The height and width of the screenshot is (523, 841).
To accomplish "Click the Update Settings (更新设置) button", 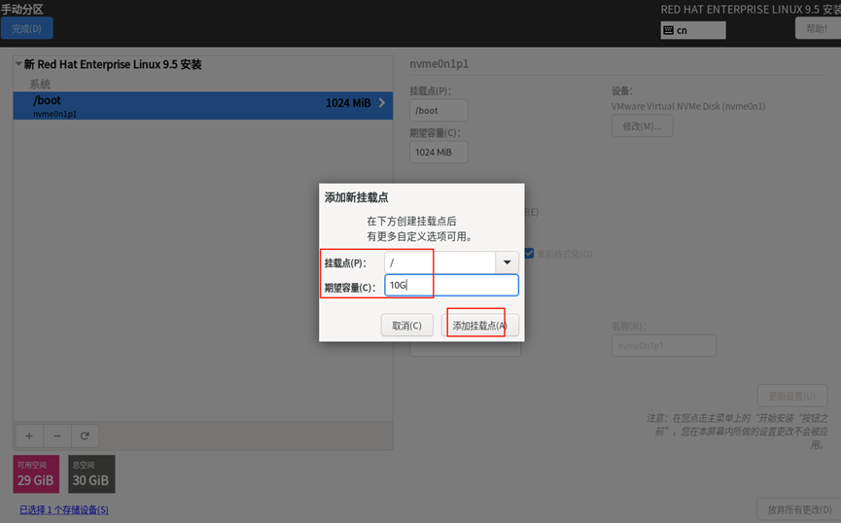I will click(x=792, y=396).
